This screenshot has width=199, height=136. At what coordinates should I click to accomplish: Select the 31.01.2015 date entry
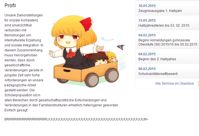click(x=147, y=21)
